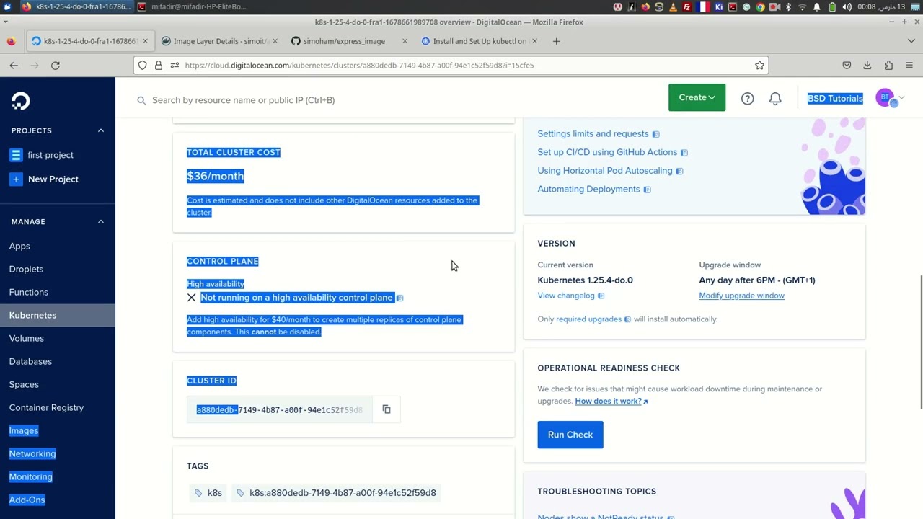The width and height of the screenshot is (923, 519).
Task: Click the tracking protection shield icon
Action: click(143, 65)
